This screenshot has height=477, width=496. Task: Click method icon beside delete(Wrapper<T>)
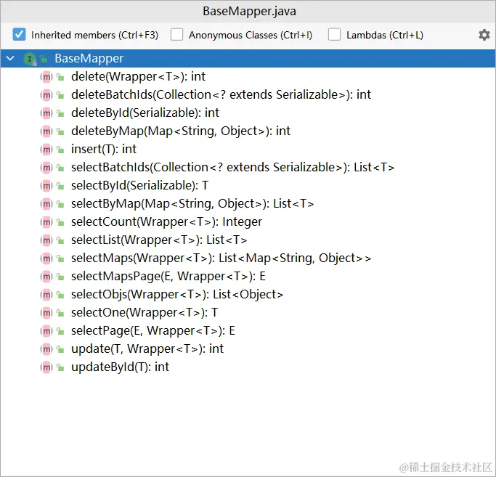pos(46,77)
